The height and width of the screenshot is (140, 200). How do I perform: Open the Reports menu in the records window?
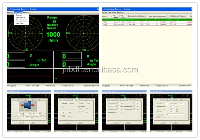(120, 12)
